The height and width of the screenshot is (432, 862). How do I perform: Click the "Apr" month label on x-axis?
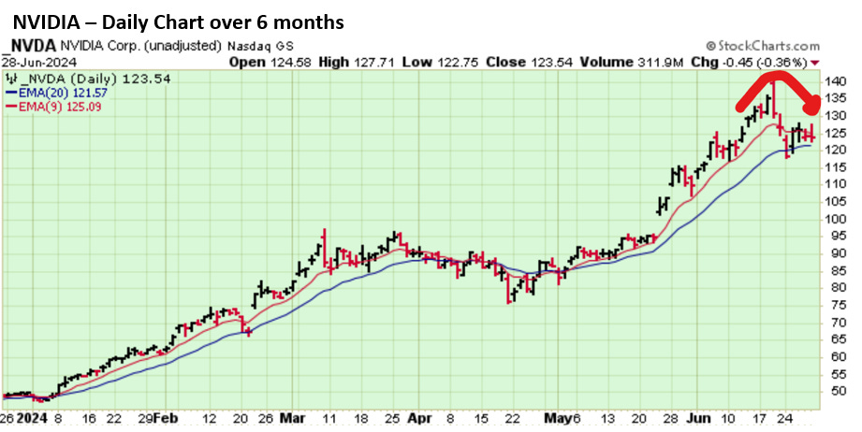tap(419, 418)
